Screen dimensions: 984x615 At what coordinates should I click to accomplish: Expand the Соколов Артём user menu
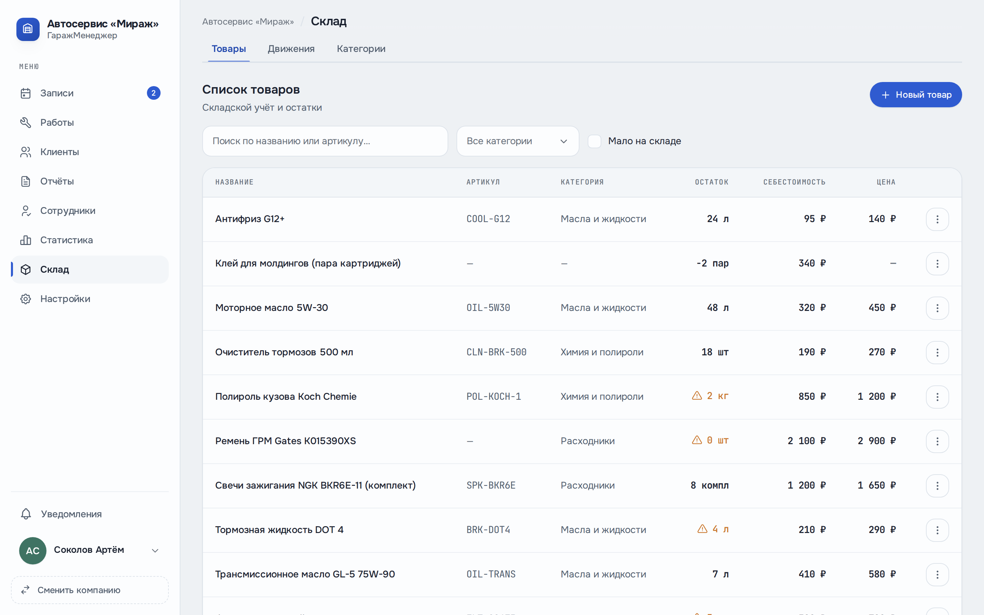click(x=90, y=550)
